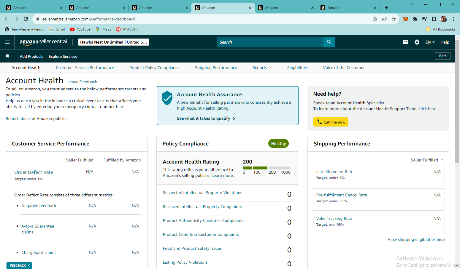Open the browser extensions puzzle icon
Screen dimensions: 460x269
pyautogui.click(x=415, y=19)
